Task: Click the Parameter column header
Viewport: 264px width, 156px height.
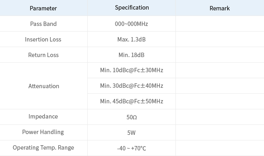Action: 43,8
